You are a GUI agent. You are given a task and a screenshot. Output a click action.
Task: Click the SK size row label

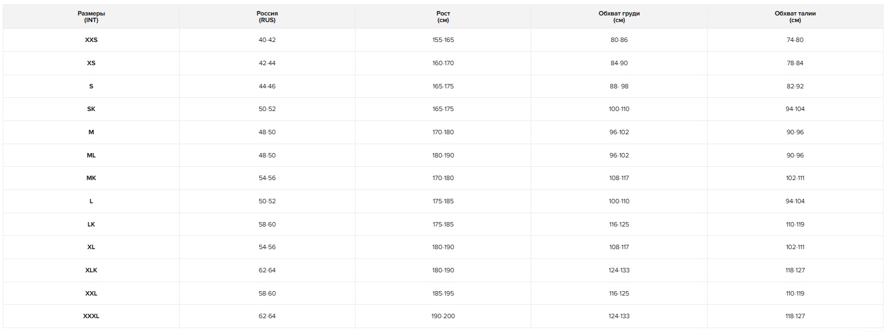(x=91, y=109)
